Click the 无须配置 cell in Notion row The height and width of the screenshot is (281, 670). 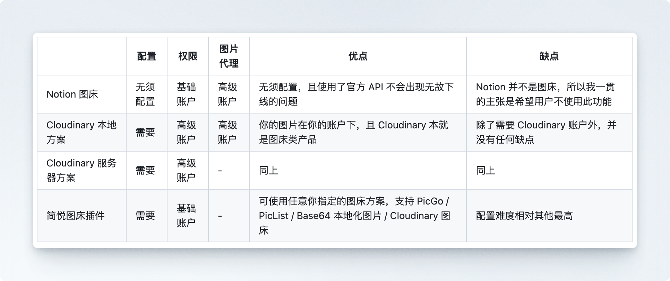[145, 94]
